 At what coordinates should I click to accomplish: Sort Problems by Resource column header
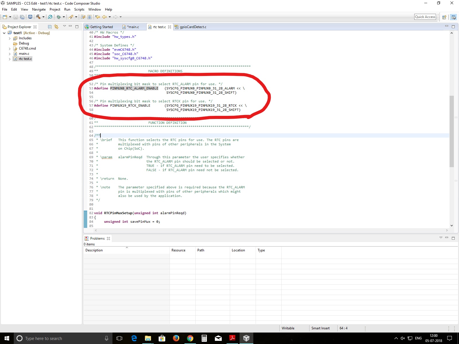(182, 250)
